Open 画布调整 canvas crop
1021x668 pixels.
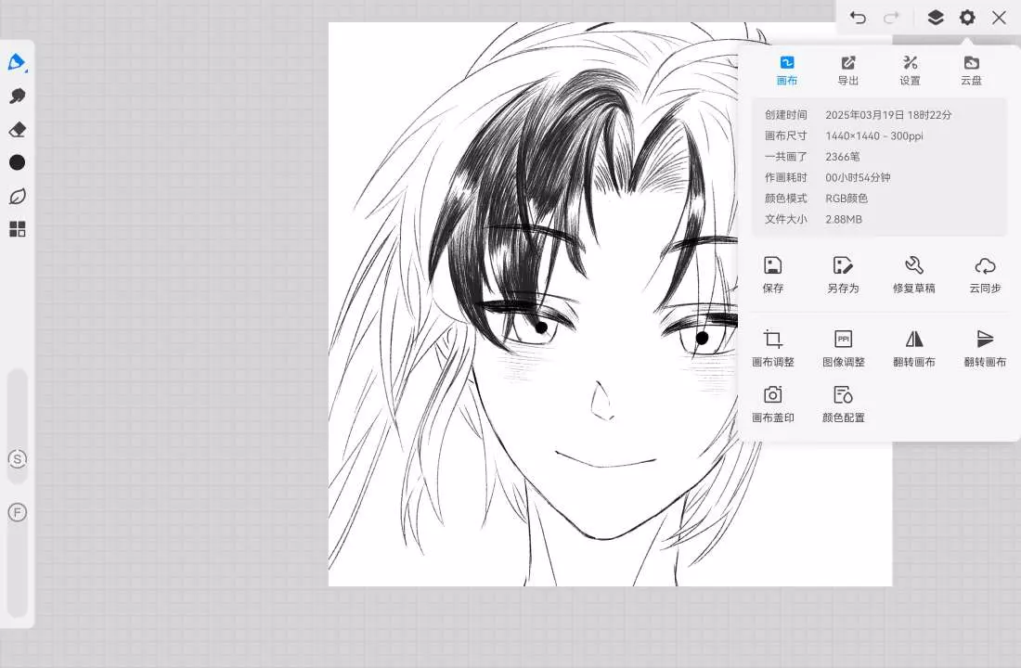[773, 349]
